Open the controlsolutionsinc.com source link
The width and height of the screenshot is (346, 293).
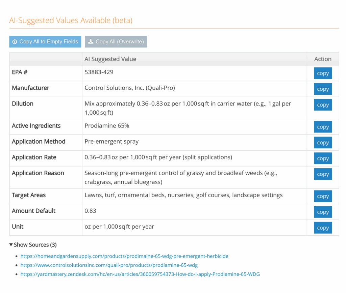click(109, 265)
